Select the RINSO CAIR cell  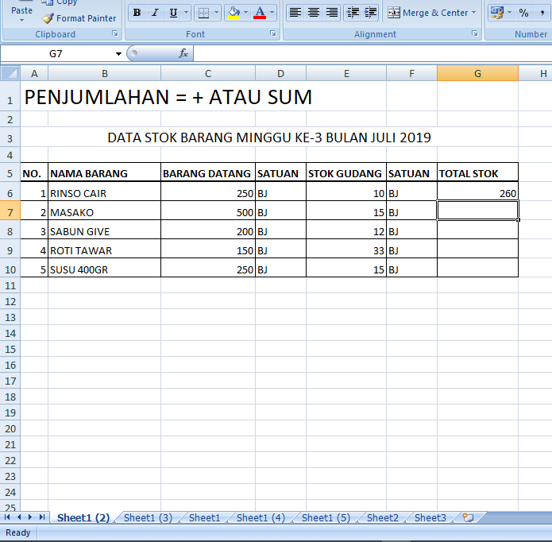point(104,193)
